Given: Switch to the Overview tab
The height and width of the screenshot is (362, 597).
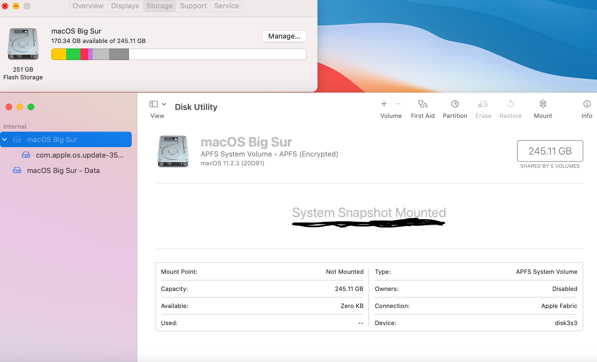Looking at the screenshot, I should pos(88,6).
